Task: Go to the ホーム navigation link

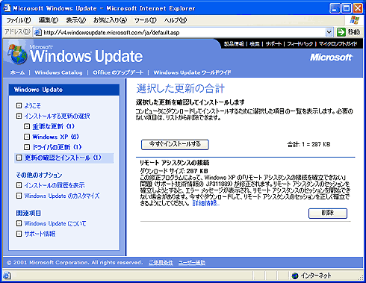Action: [x=17, y=72]
